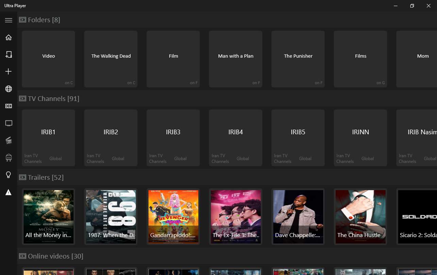Open The China Hustle trailer
The height and width of the screenshot is (275, 437).
click(x=360, y=217)
